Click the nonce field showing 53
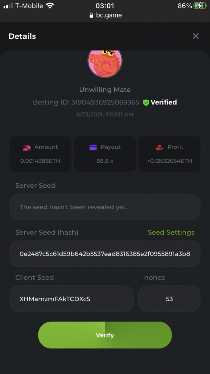 169,299
